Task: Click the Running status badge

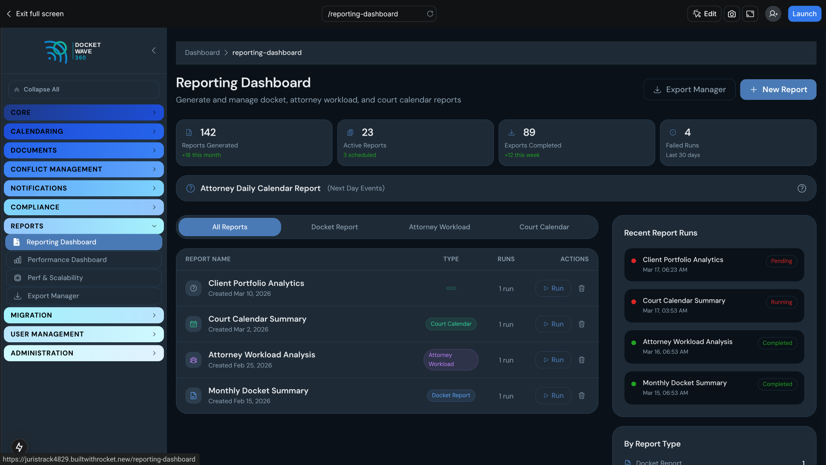Action: (781, 302)
